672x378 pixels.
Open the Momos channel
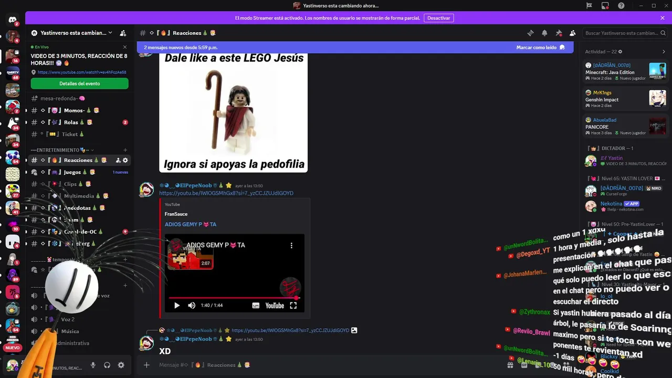(79, 110)
